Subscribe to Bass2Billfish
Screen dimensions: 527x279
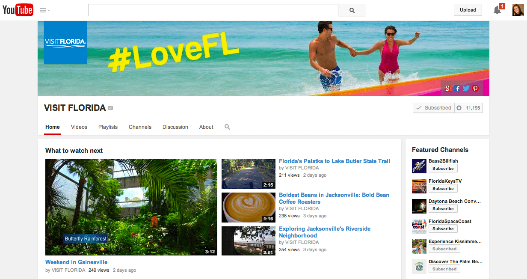443,169
